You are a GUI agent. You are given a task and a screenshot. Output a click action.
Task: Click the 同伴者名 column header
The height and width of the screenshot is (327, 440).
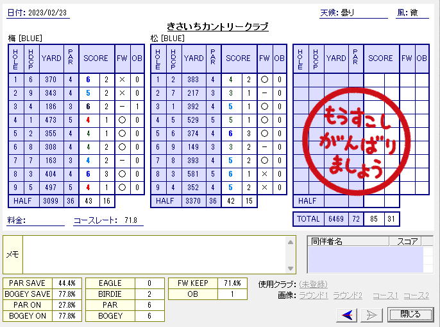[348, 242]
